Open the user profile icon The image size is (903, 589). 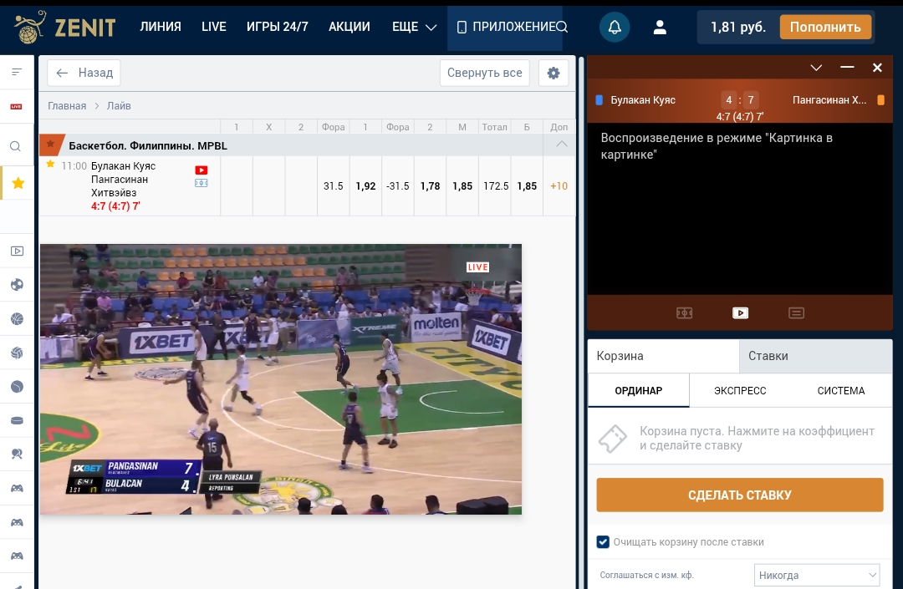tap(660, 28)
